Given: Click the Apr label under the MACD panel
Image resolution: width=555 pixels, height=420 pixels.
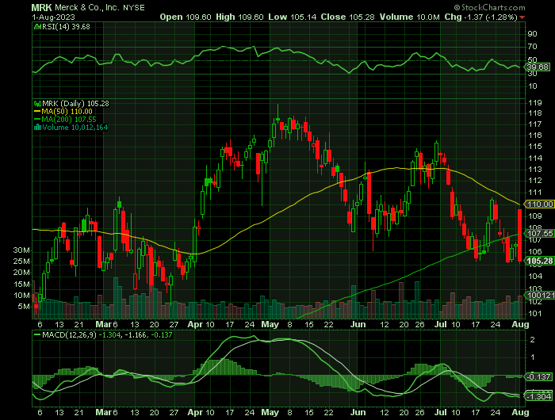Looking at the screenshot, I should pyautogui.click(x=195, y=412).
